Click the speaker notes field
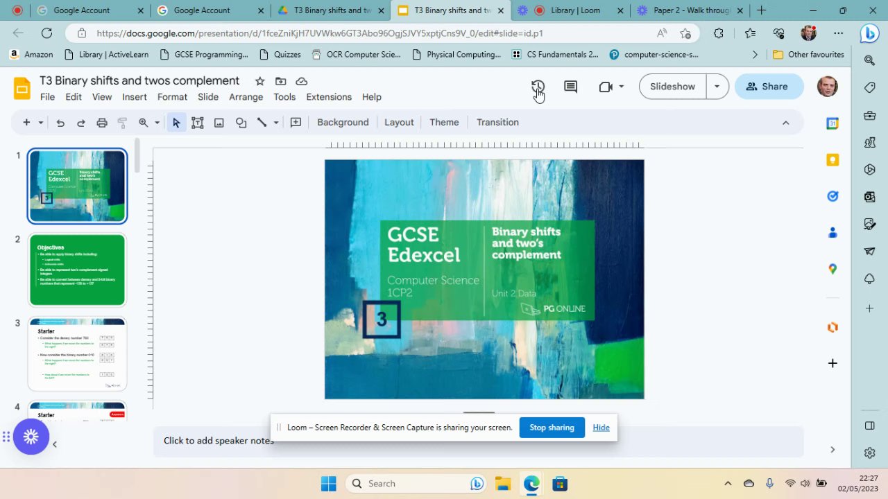The height and width of the screenshot is (499, 888). tap(478, 441)
